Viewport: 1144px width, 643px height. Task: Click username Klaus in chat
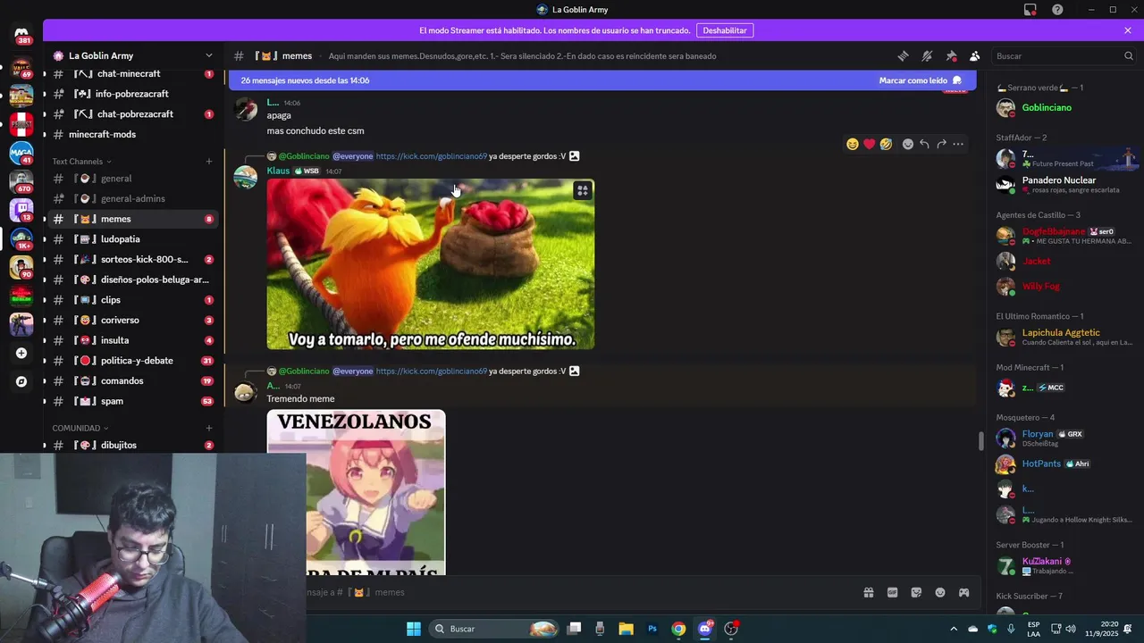click(x=278, y=171)
